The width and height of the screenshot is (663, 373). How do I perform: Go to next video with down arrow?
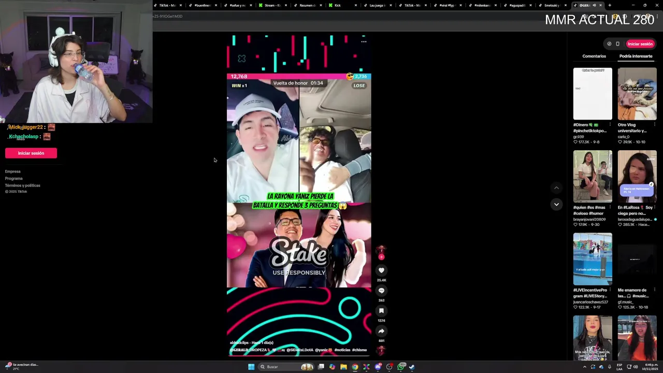click(x=556, y=204)
